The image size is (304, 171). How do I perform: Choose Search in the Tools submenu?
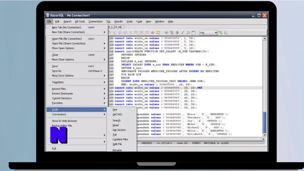click(x=122, y=121)
